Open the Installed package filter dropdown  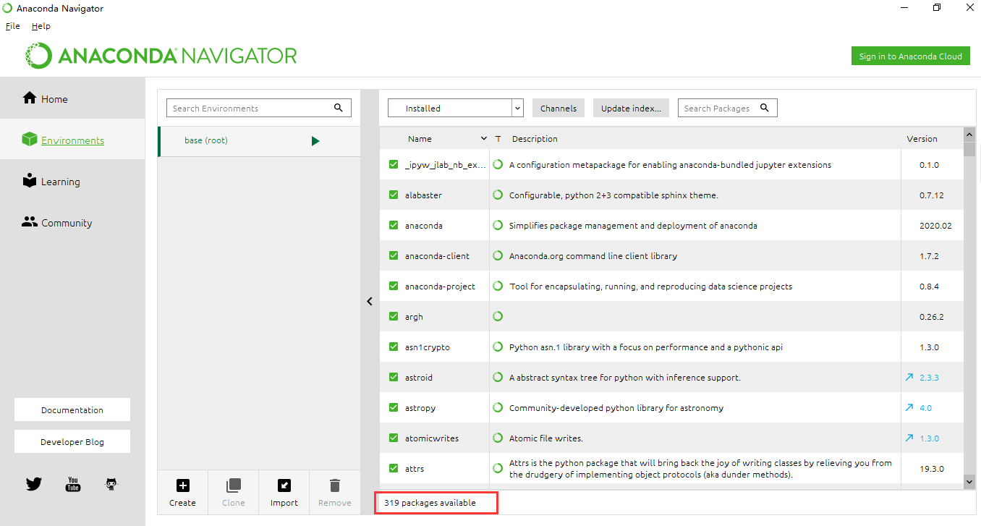pyautogui.click(x=456, y=108)
